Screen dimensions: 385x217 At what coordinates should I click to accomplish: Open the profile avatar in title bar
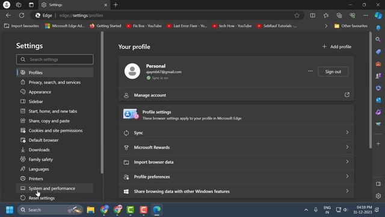click(7, 5)
